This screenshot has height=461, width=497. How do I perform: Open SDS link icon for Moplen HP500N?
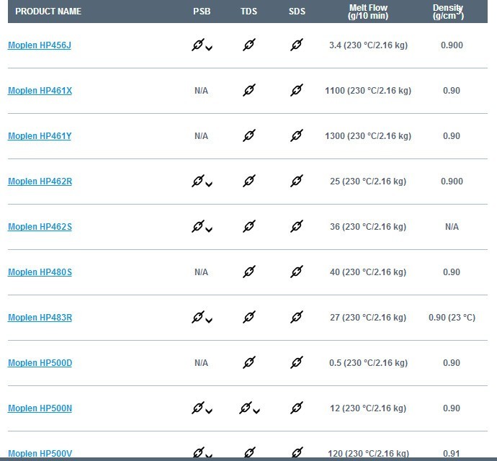point(296,408)
